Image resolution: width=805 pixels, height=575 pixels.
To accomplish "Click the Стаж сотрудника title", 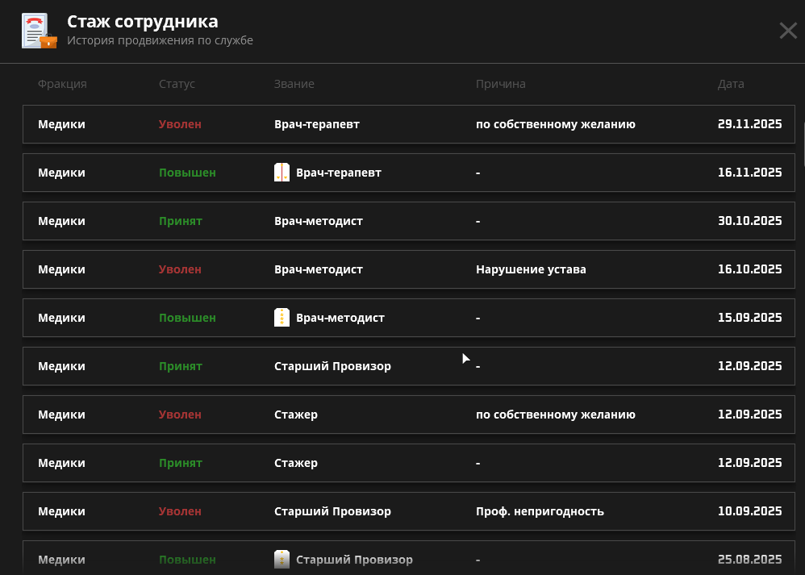I will (x=143, y=22).
